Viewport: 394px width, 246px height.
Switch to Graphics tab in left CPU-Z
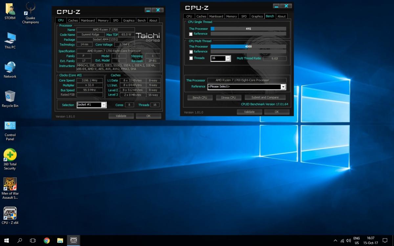tap(129, 20)
